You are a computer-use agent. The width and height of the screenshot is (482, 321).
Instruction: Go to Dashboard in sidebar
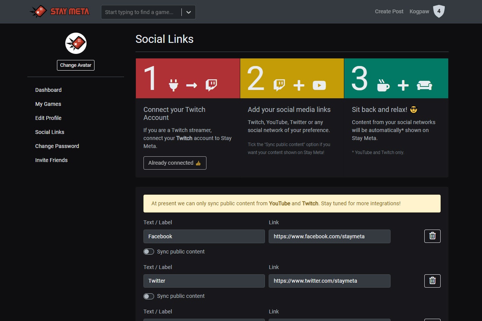pos(48,90)
